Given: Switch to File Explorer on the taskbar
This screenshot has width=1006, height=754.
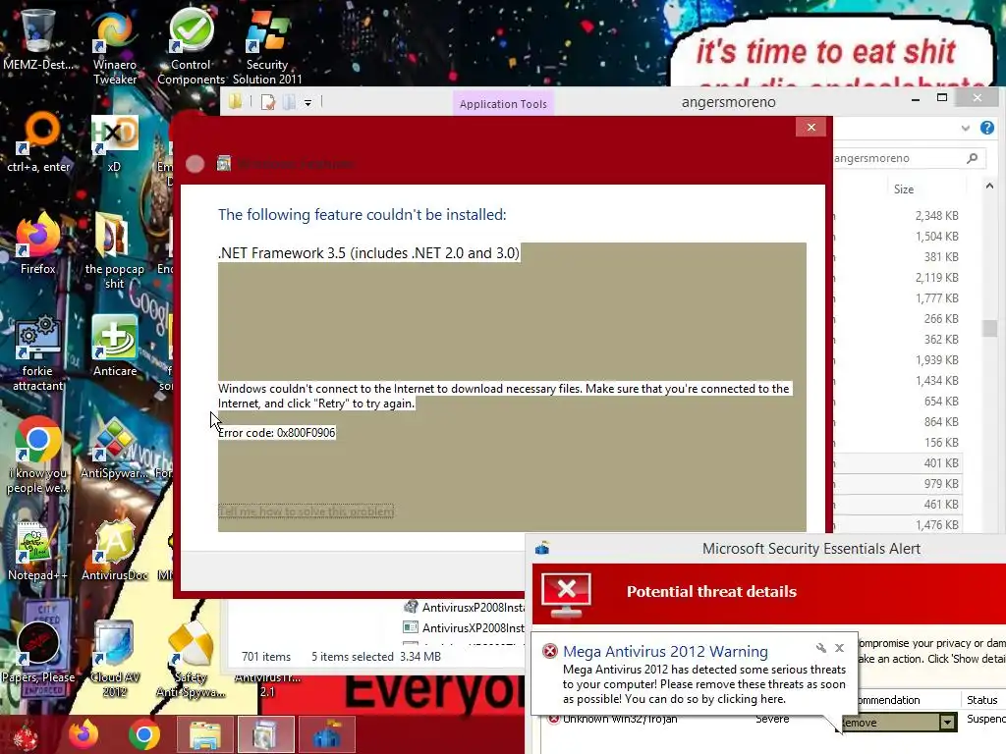Looking at the screenshot, I should pyautogui.click(x=204, y=734).
